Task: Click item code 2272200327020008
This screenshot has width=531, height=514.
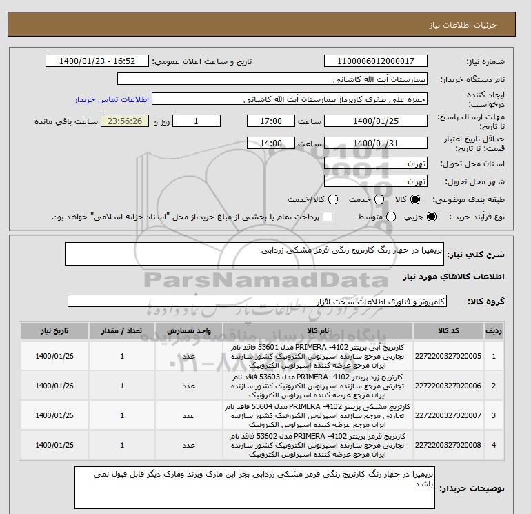Action: click(448, 445)
